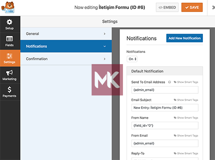This screenshot has width=215, height=160.
Task: Click the EMBED button
Action: pos(167,7)
